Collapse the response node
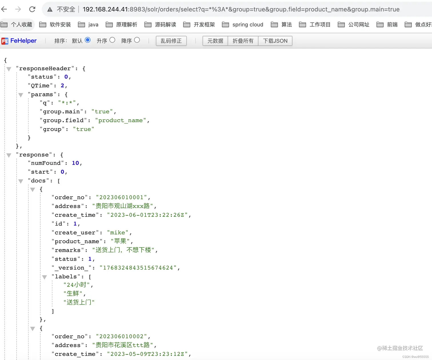The image size is (432, 360). pos(9,155)
